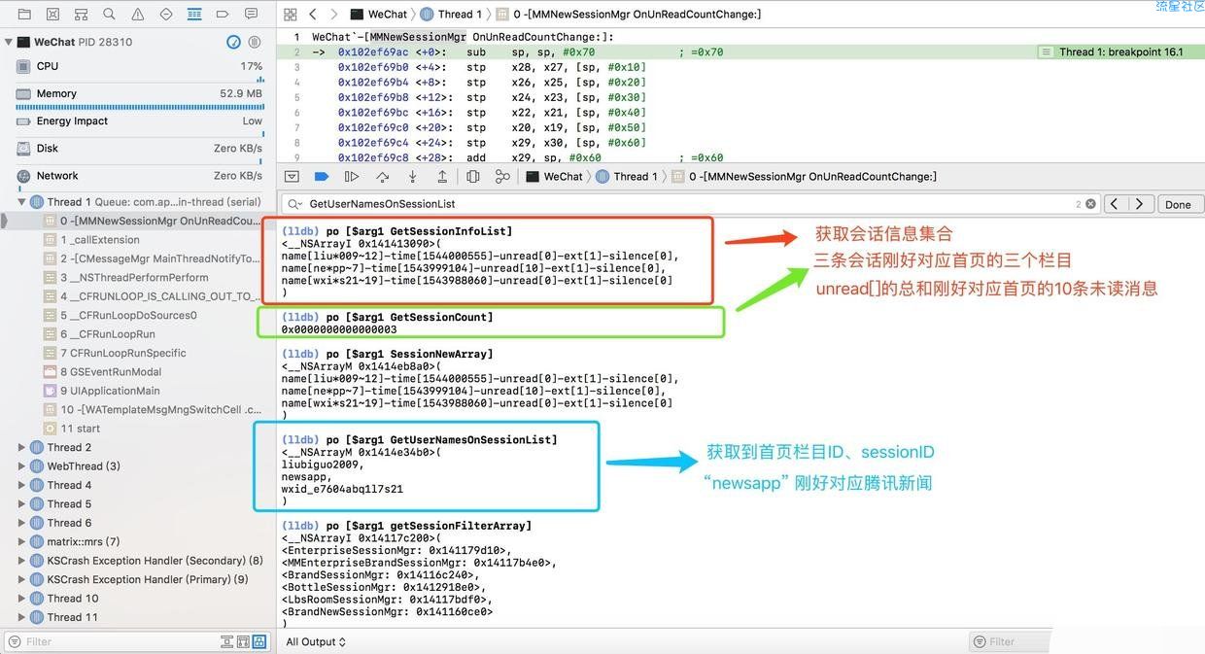This screenshot has height=654, width=1205.
Task: Hide the debug area with the toggle icon
Action: click(x=291, y=177)
